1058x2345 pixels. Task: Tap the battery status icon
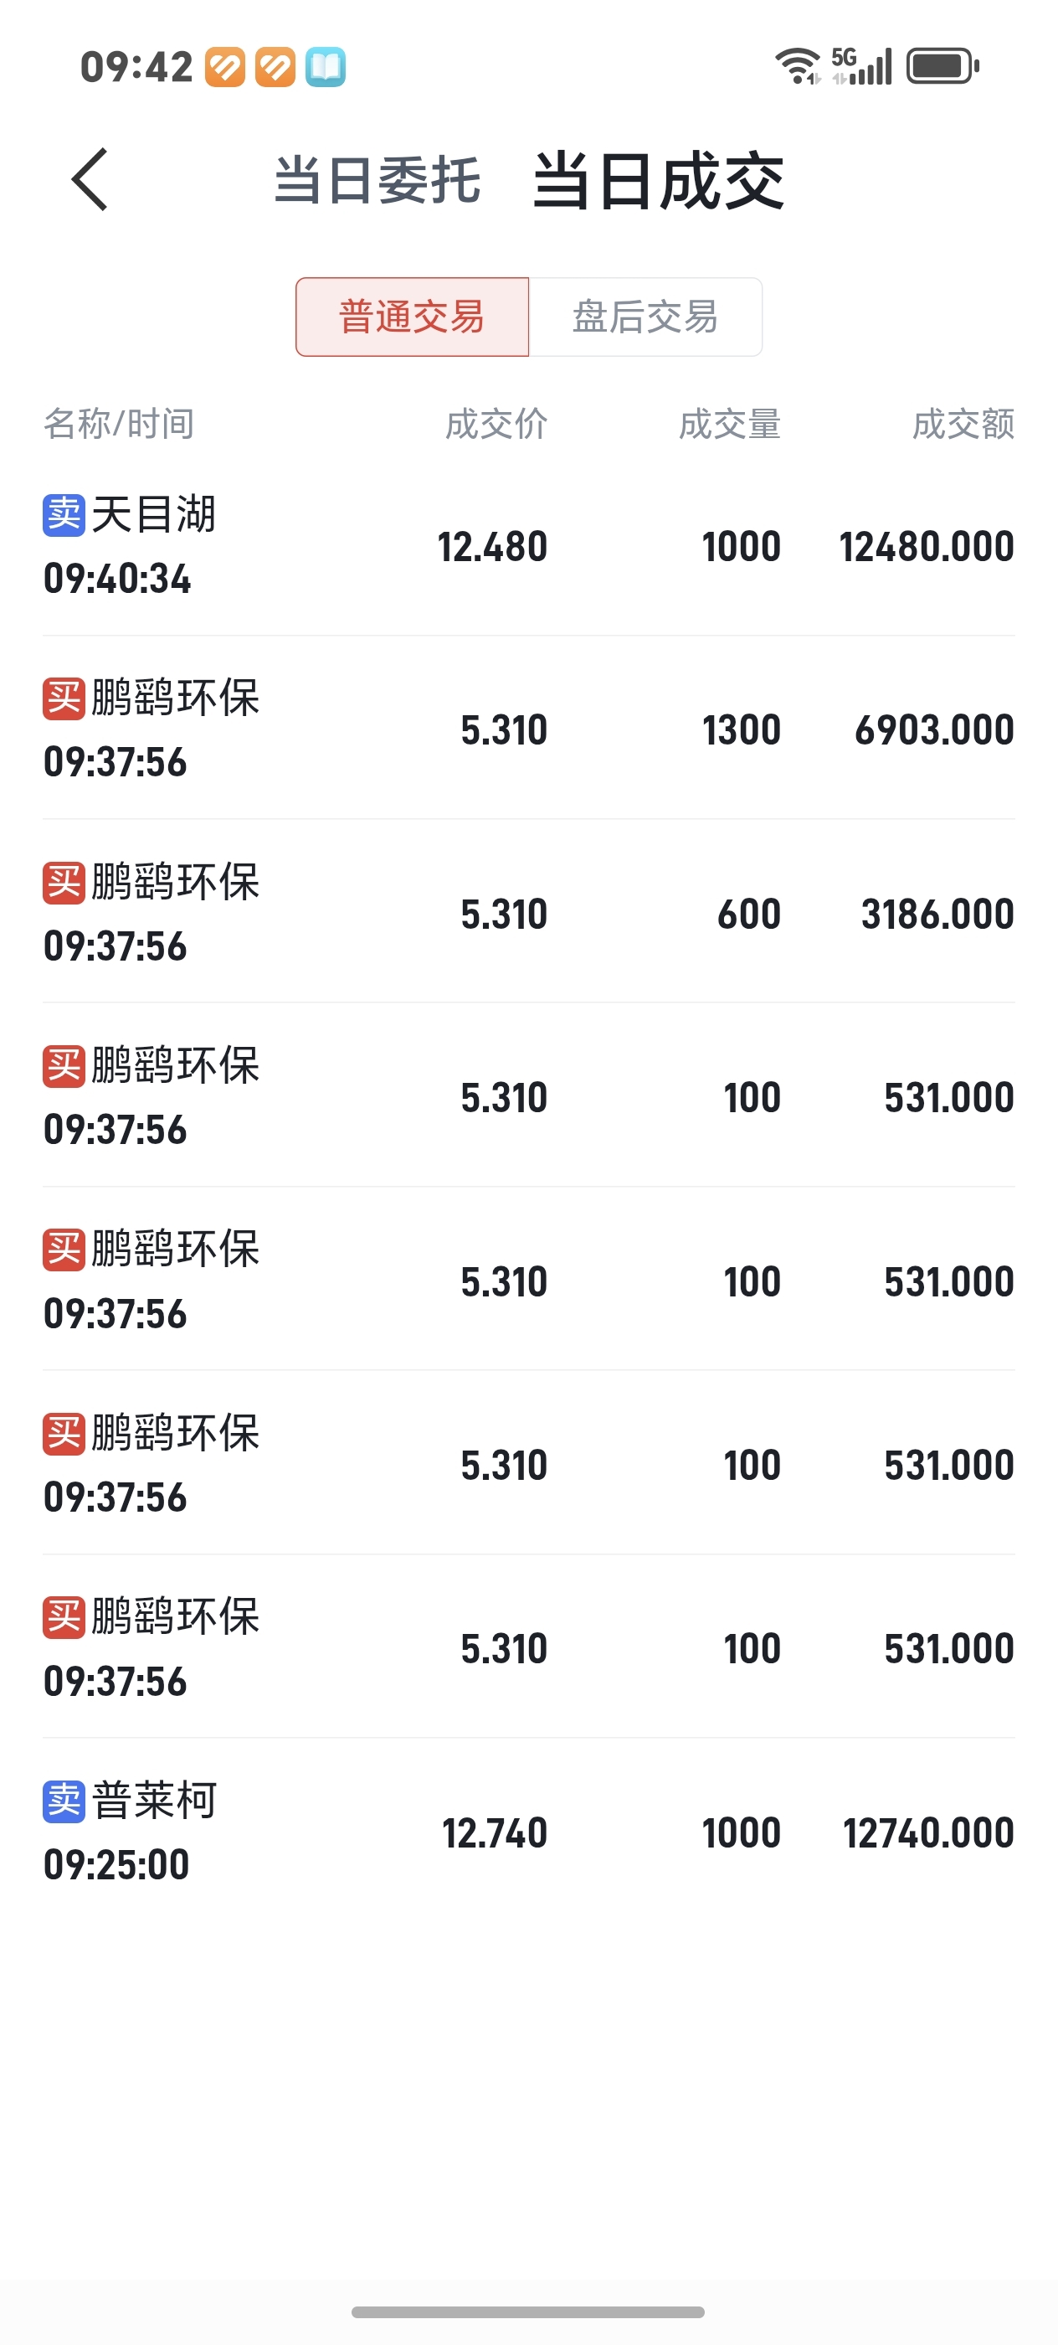pyautogui.click(x=942, y=66)
